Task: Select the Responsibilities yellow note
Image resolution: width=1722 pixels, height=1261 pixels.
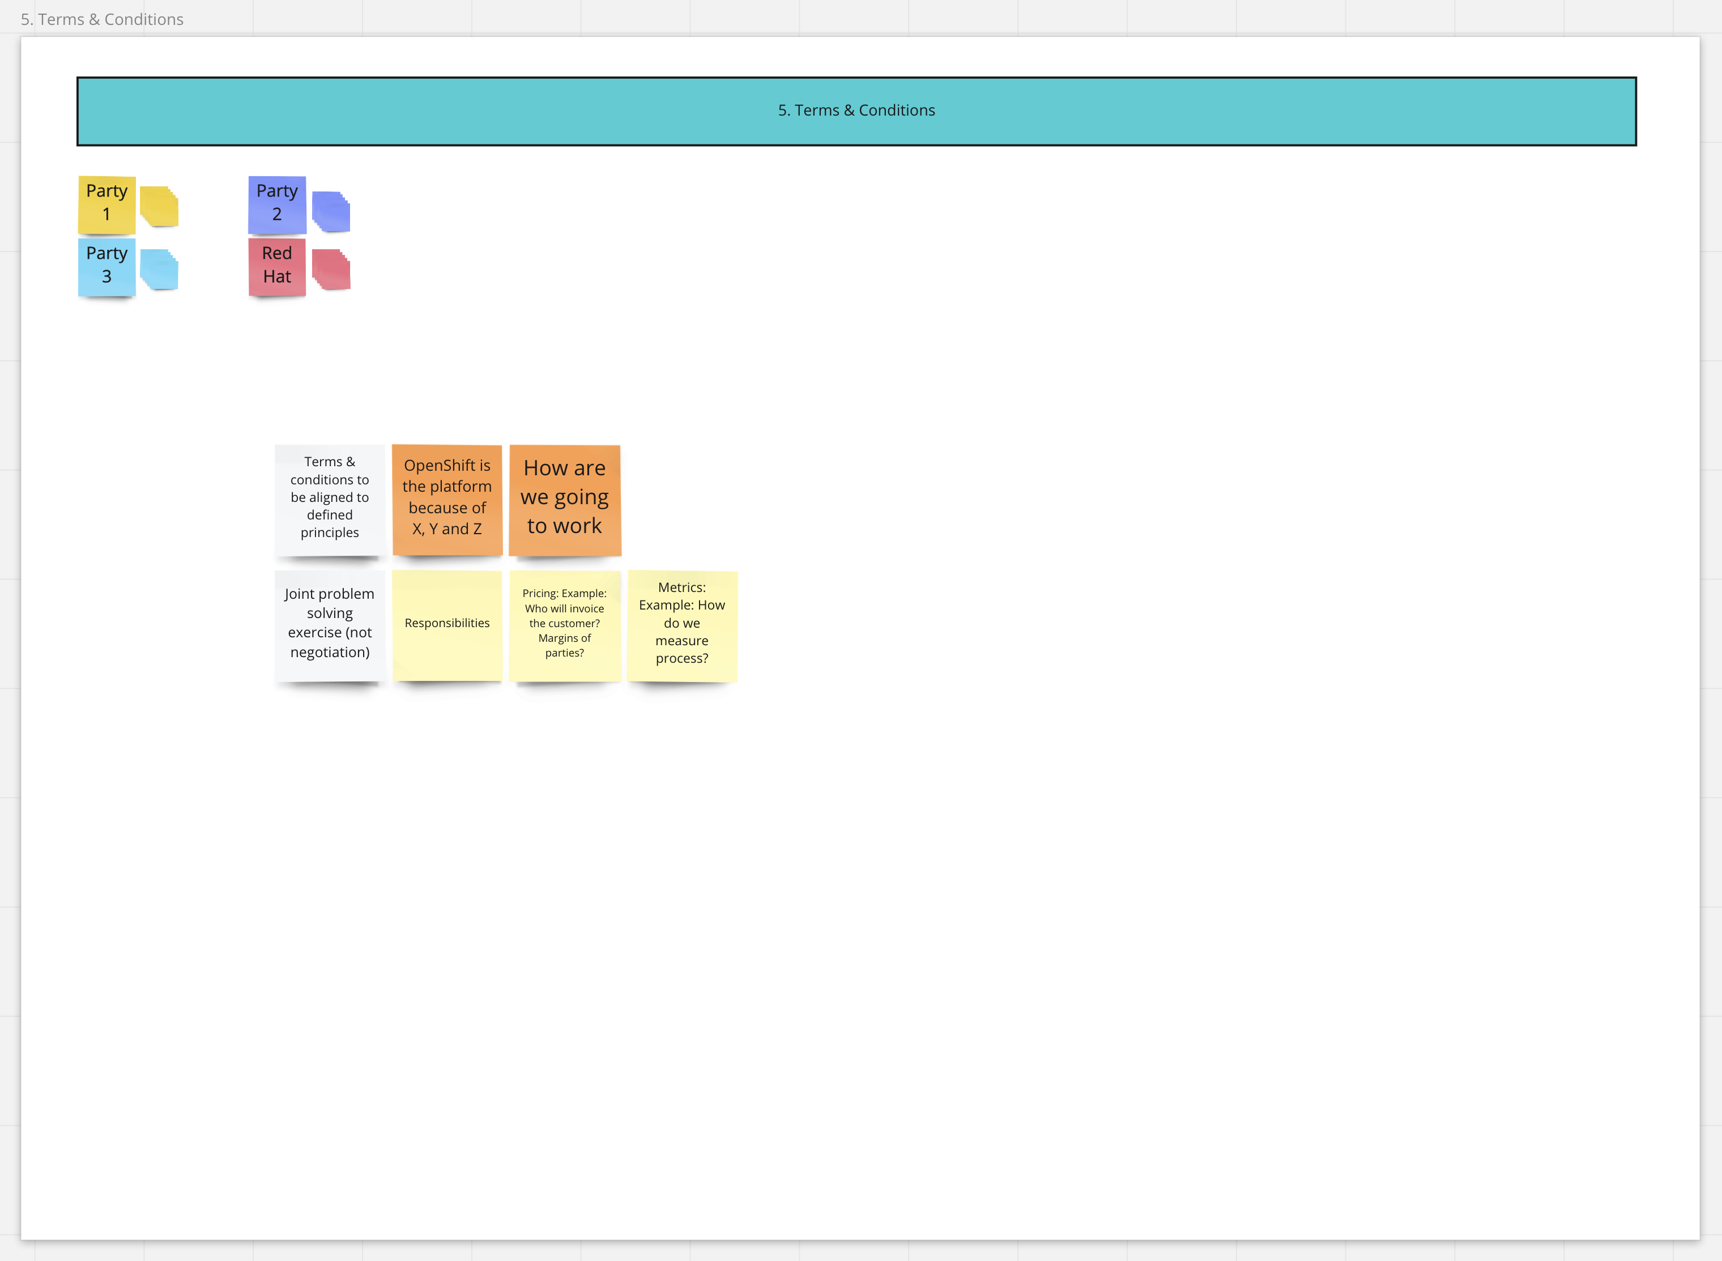Action: [x=447, y=625]
